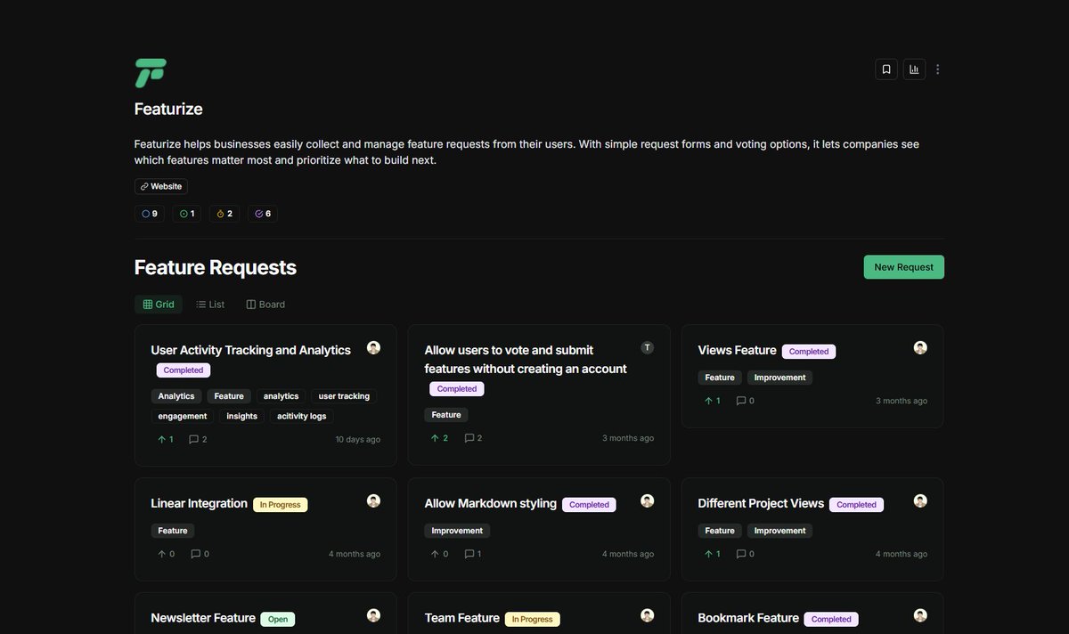Filter by open status count 9

[x=150, y=214]
